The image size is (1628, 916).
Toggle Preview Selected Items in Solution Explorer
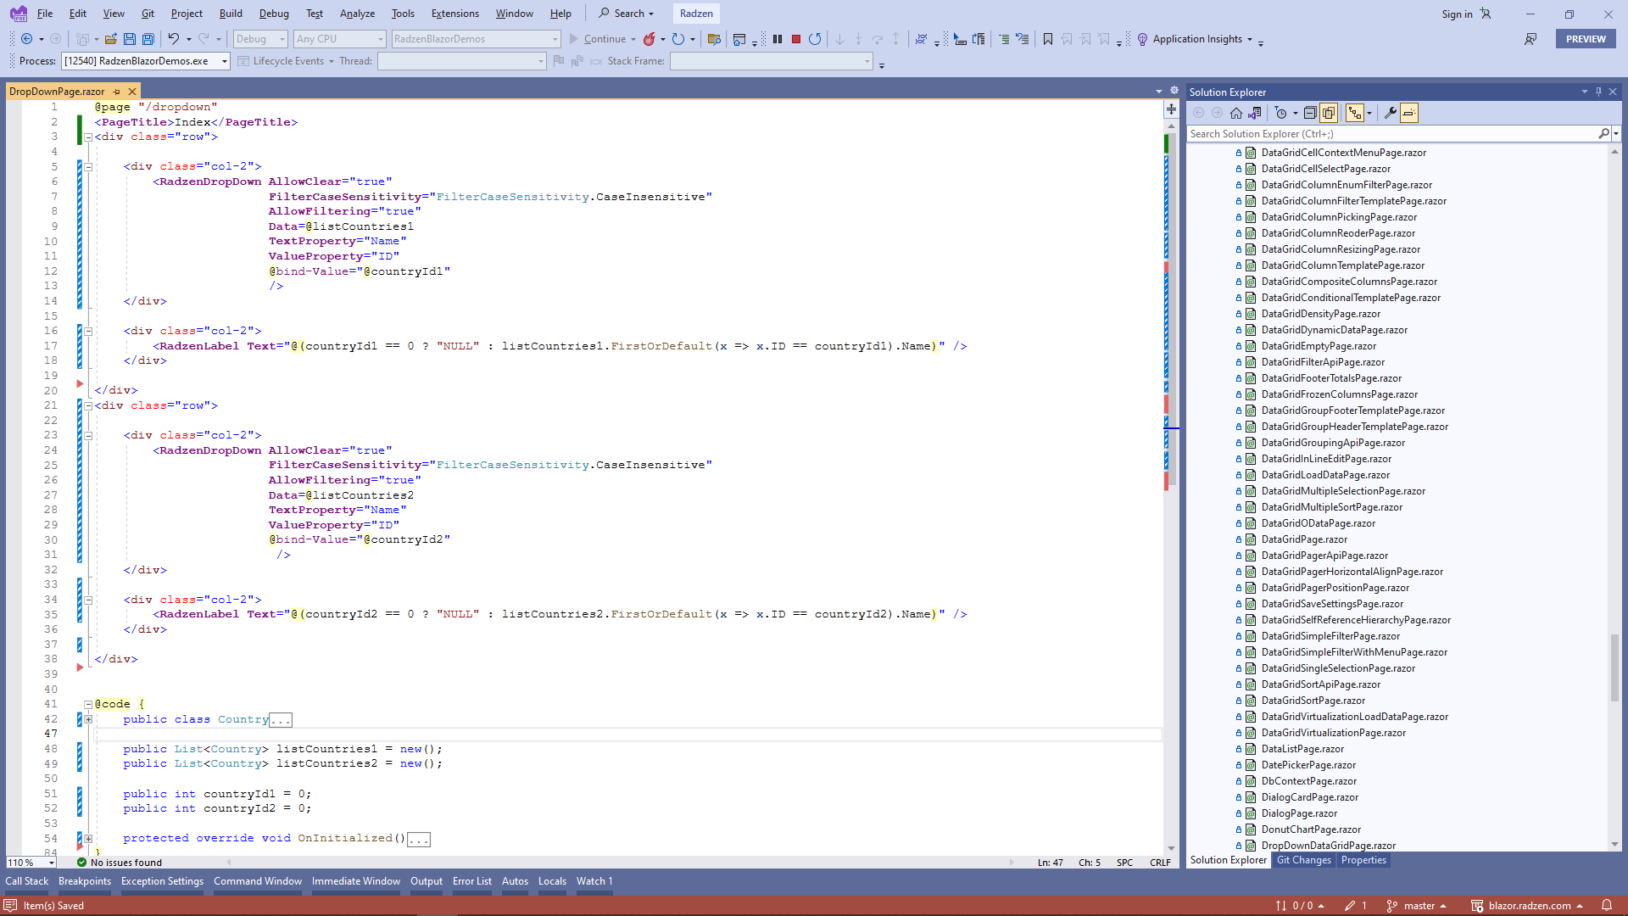pos(1409,113)
